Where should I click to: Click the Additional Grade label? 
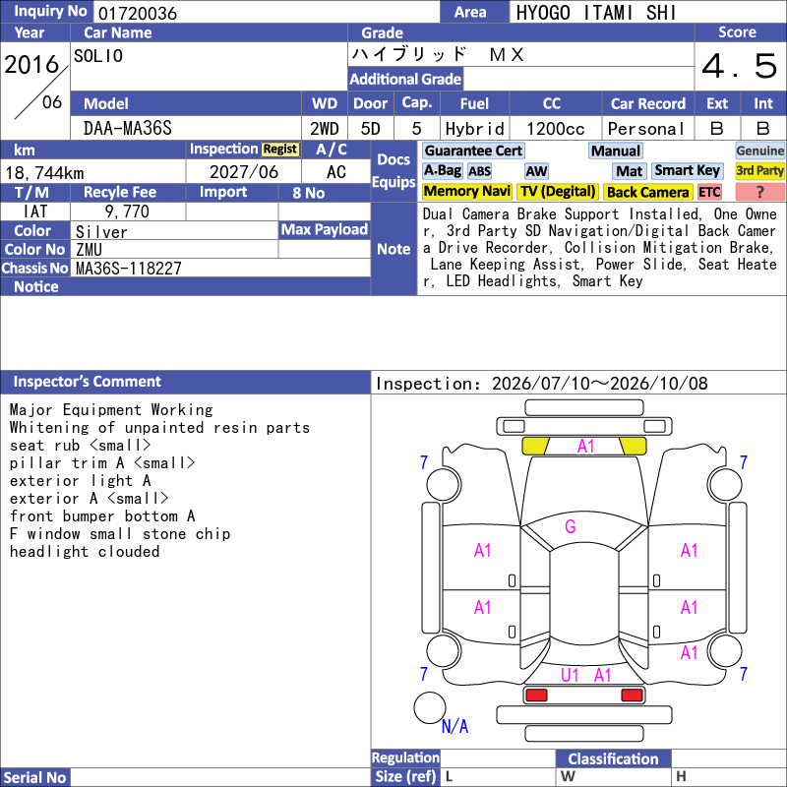pyautogui.click(x=405, y=79)
